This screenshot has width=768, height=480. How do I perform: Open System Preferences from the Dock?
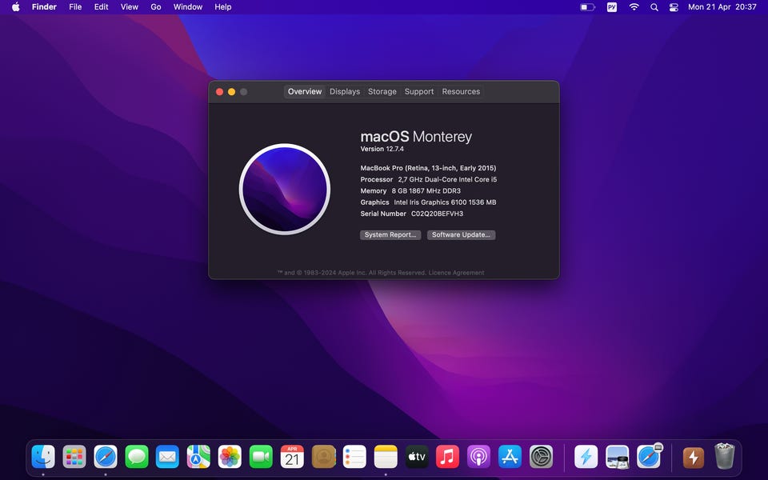pos(541,457)
